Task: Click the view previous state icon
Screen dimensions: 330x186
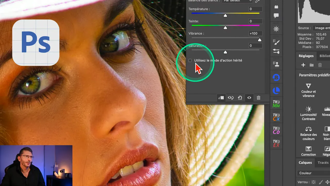Action: (x=230, y=98)
